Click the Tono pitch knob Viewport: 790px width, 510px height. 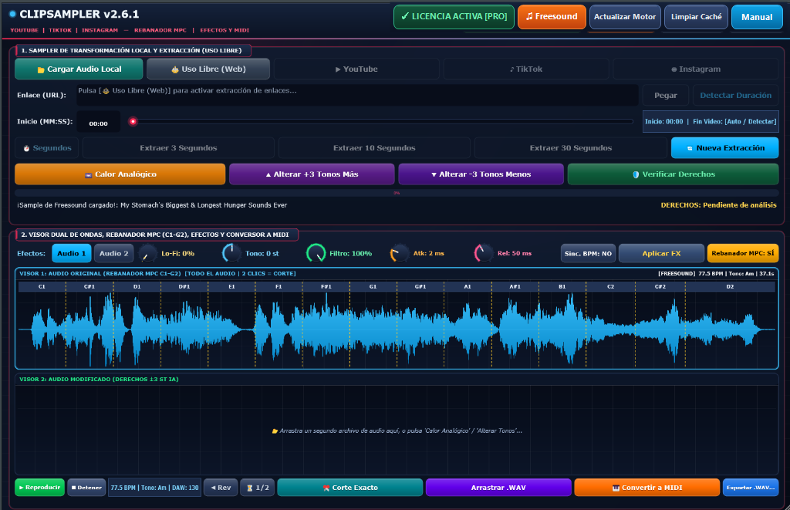point(231,253)
